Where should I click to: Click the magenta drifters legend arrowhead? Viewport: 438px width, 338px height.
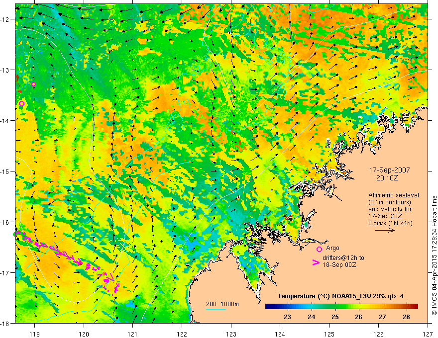316,262
